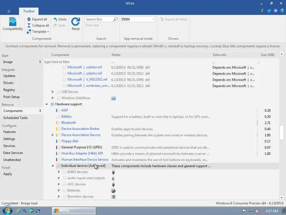Open the Apply page in sidebar

click(22, 174)
